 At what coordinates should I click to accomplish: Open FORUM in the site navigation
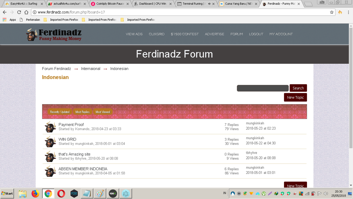pyautogui.click(x=236, y=34)
